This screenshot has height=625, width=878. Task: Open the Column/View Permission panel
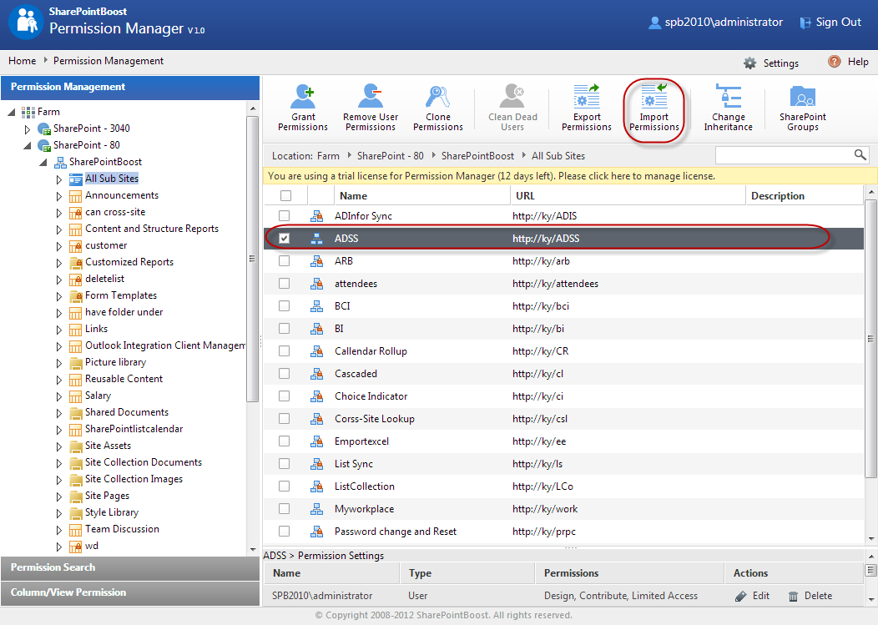tap(130, 593)
